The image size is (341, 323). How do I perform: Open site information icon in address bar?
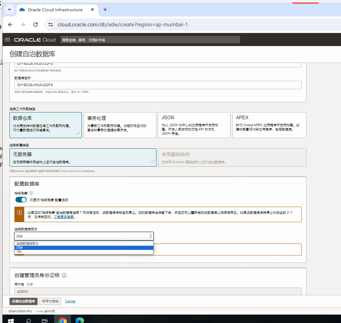51,25
